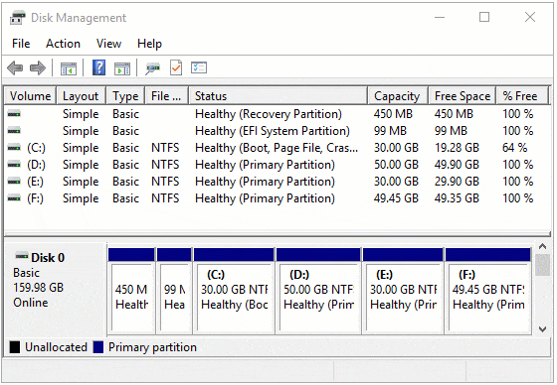Viewport: 557px width, 385px height.
Task: Open the Action menu
Action: (x=63, y=44)
